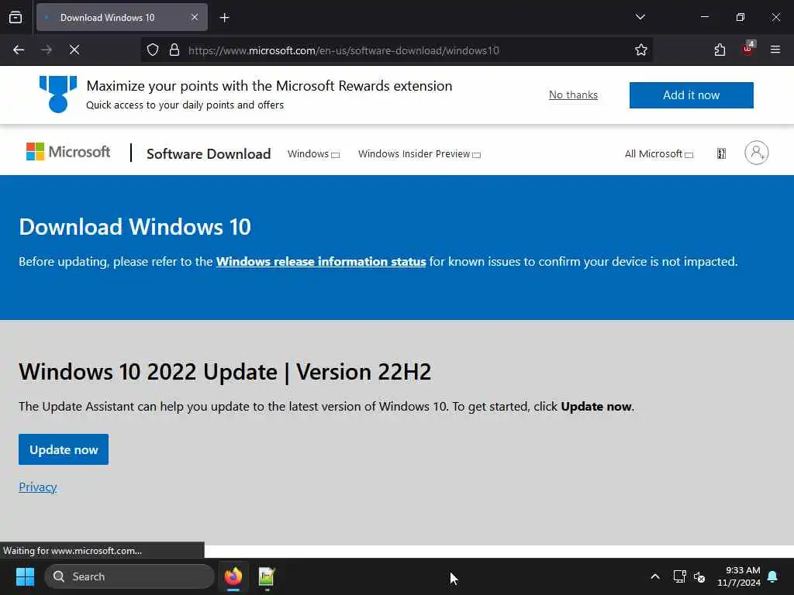Screen dimensions: 794x595
Task: Stop page loading with X button
Action: [x=74, y=50]
